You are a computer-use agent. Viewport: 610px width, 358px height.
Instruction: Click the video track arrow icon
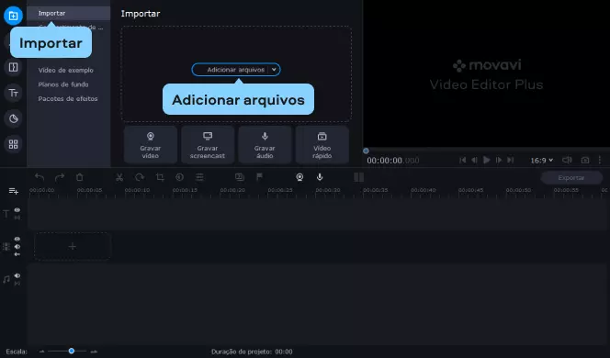17,254
